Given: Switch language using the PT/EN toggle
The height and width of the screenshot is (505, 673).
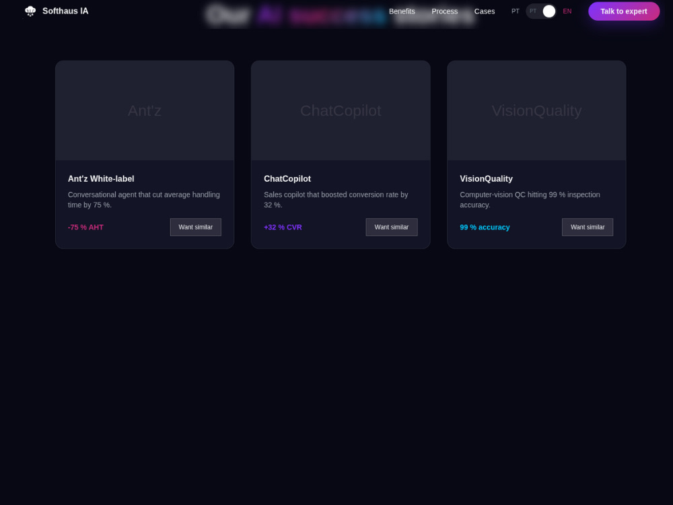Looking at the screenshot, I should click(x=541, y=11).
